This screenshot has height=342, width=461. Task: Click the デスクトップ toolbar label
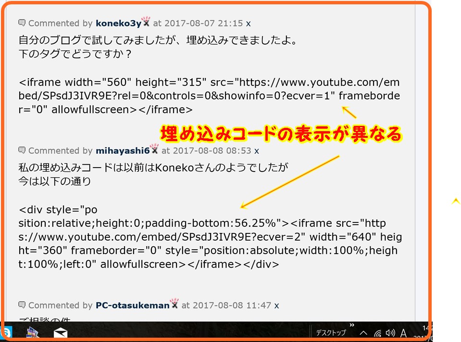pyautogui.click(x=331, y=332)
